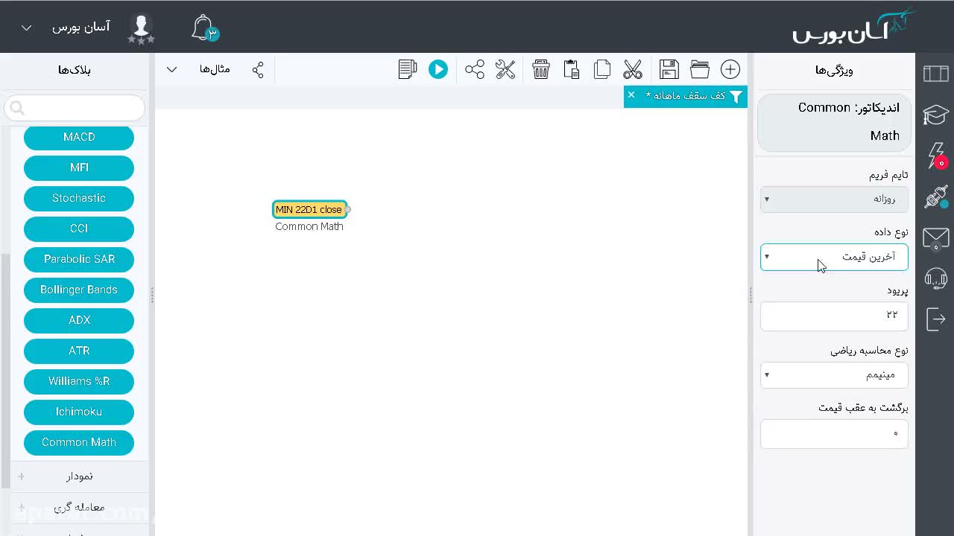Open the wrench and screwdriver tools icon
This screenshot has height=536, width=954.
click(x=505, y=69)
